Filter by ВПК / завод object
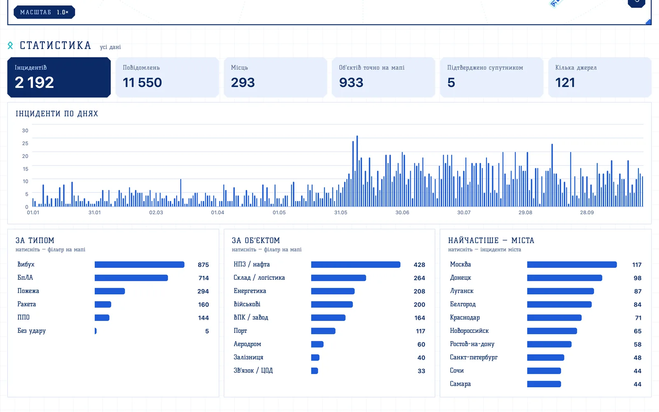Screen dimensions: 659x412 (x=329, y=318)
